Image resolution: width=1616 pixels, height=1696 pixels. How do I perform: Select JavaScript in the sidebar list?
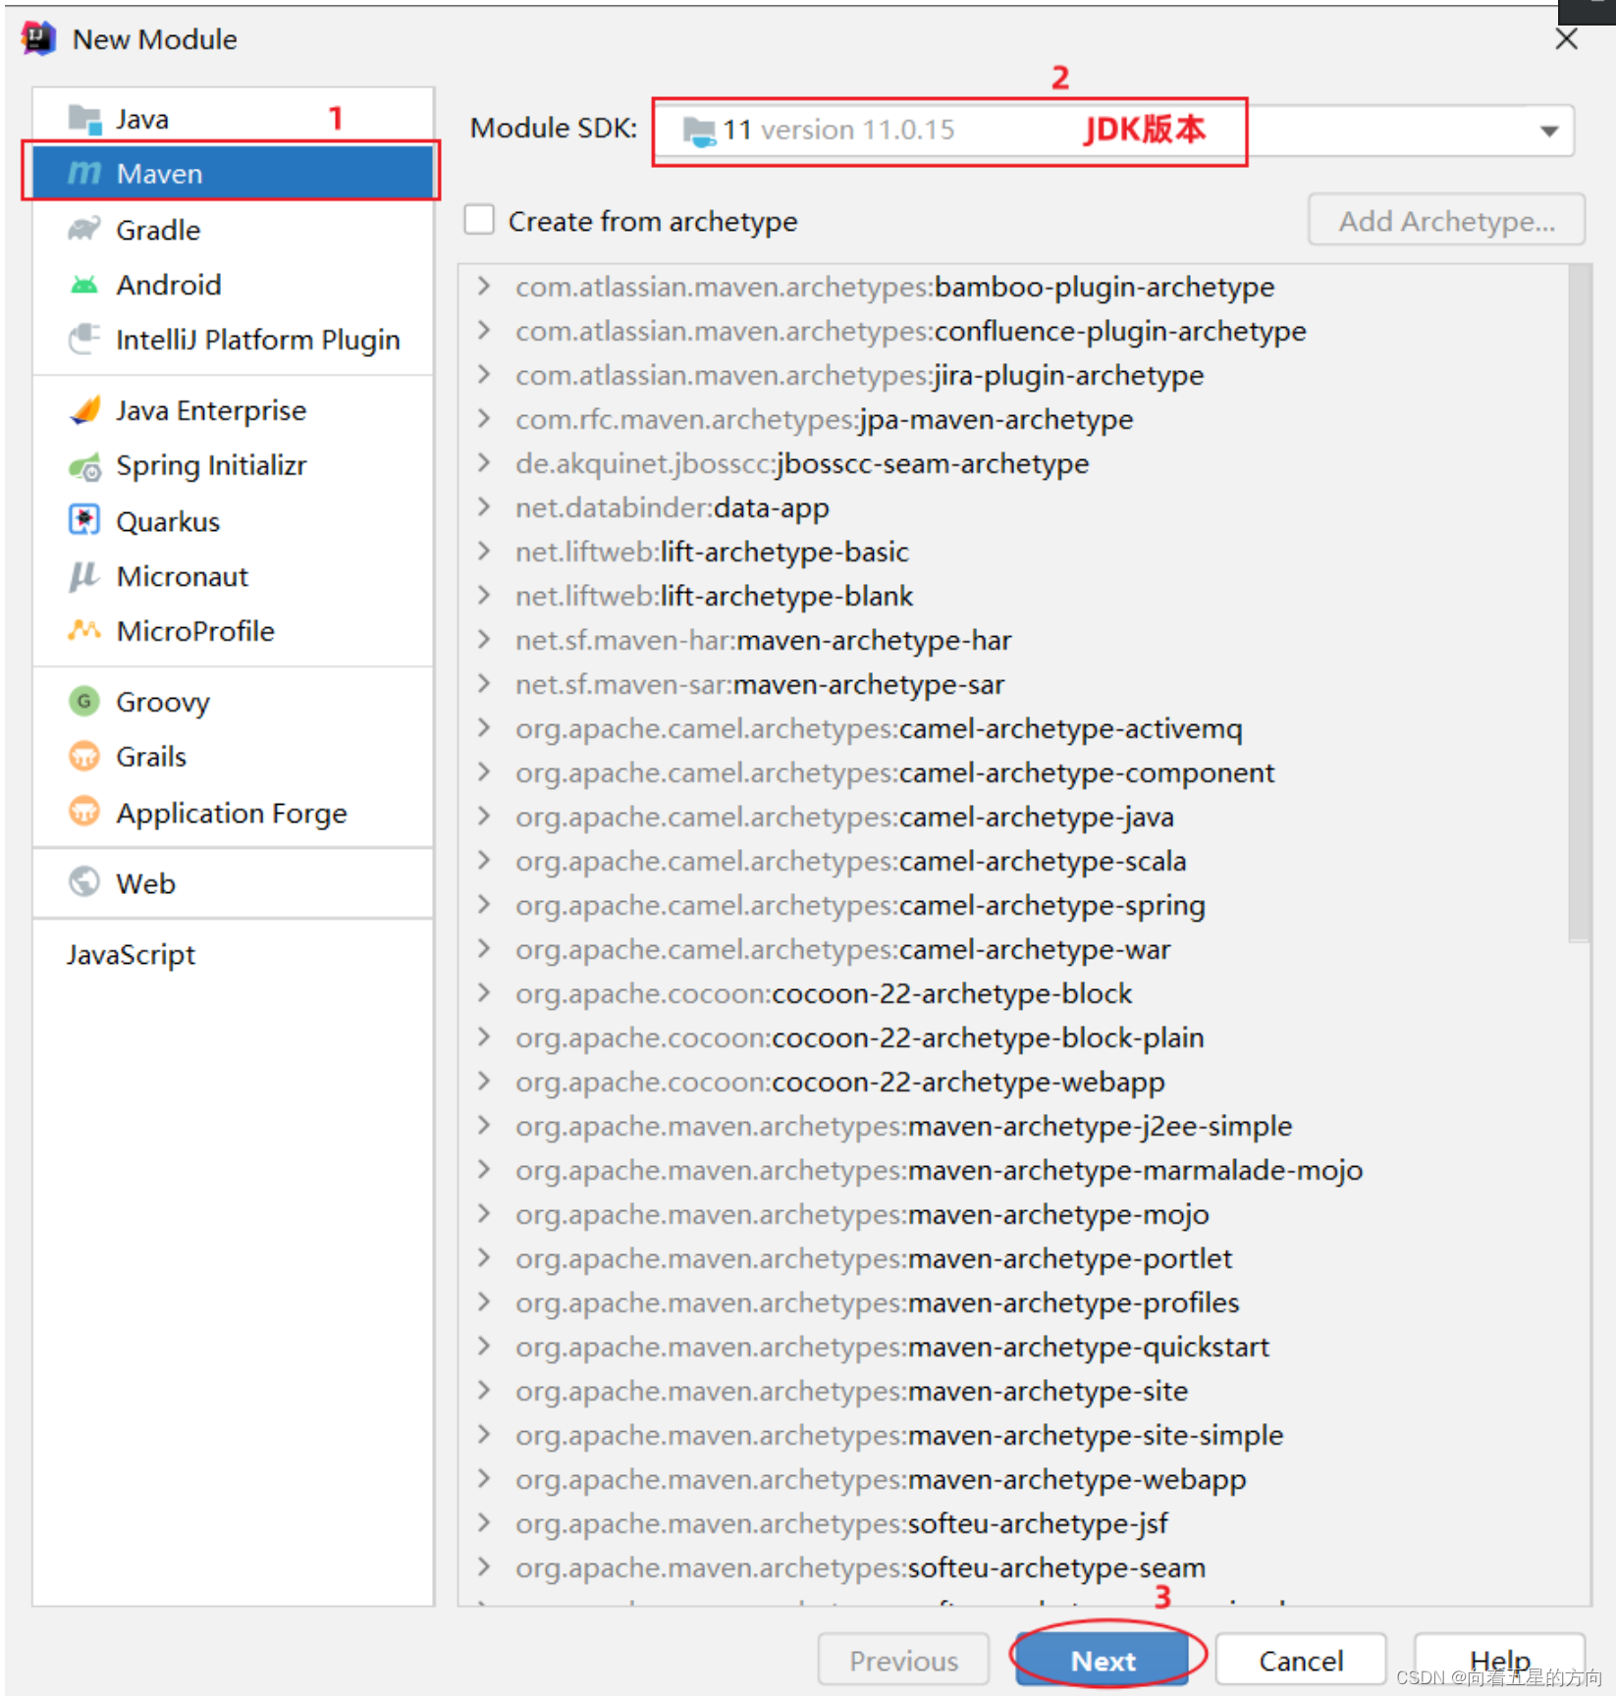pyautogui.click(x=233, y=954)
